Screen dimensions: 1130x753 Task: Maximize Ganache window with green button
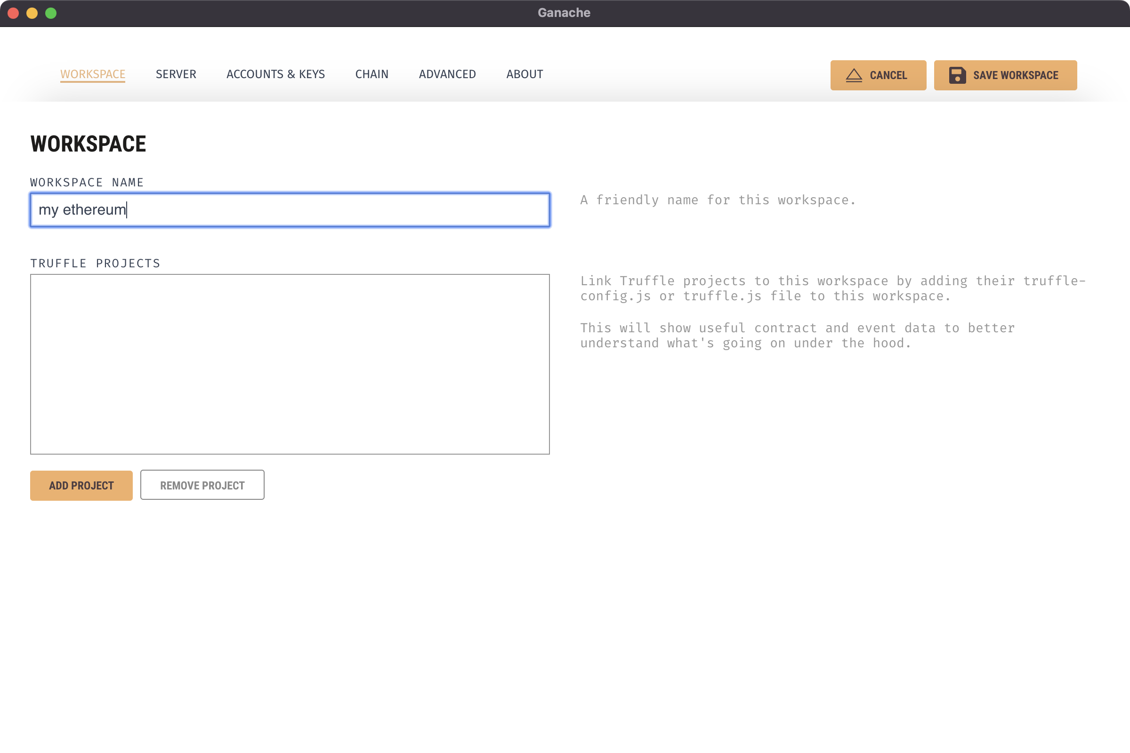coord(51,13)
